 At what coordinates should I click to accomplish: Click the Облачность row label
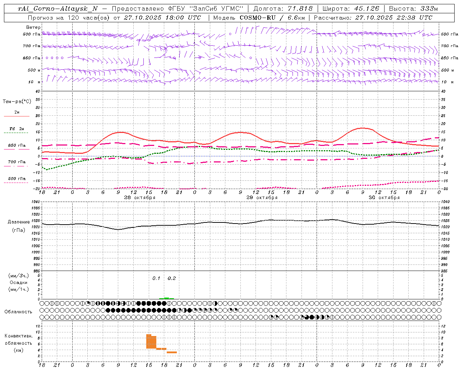[18, 312]
